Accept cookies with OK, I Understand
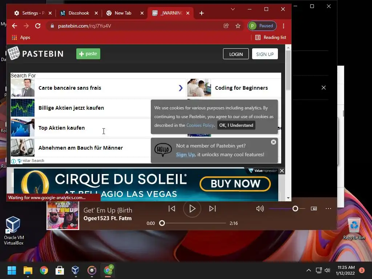The width and height of the screenshot is (372, 279). coord(236,125)
